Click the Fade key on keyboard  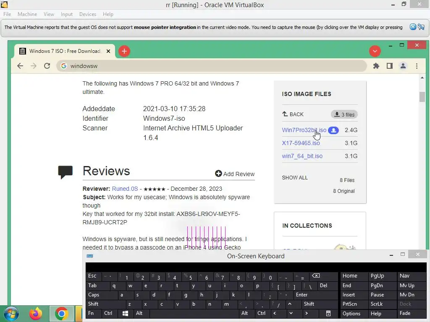412,313
